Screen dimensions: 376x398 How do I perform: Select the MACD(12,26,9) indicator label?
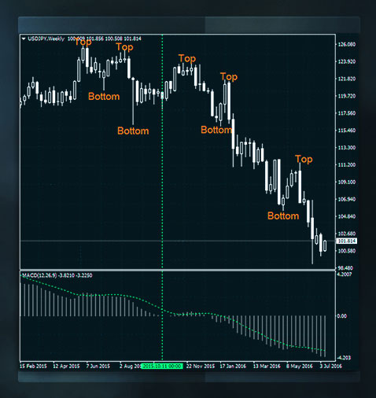39,275
